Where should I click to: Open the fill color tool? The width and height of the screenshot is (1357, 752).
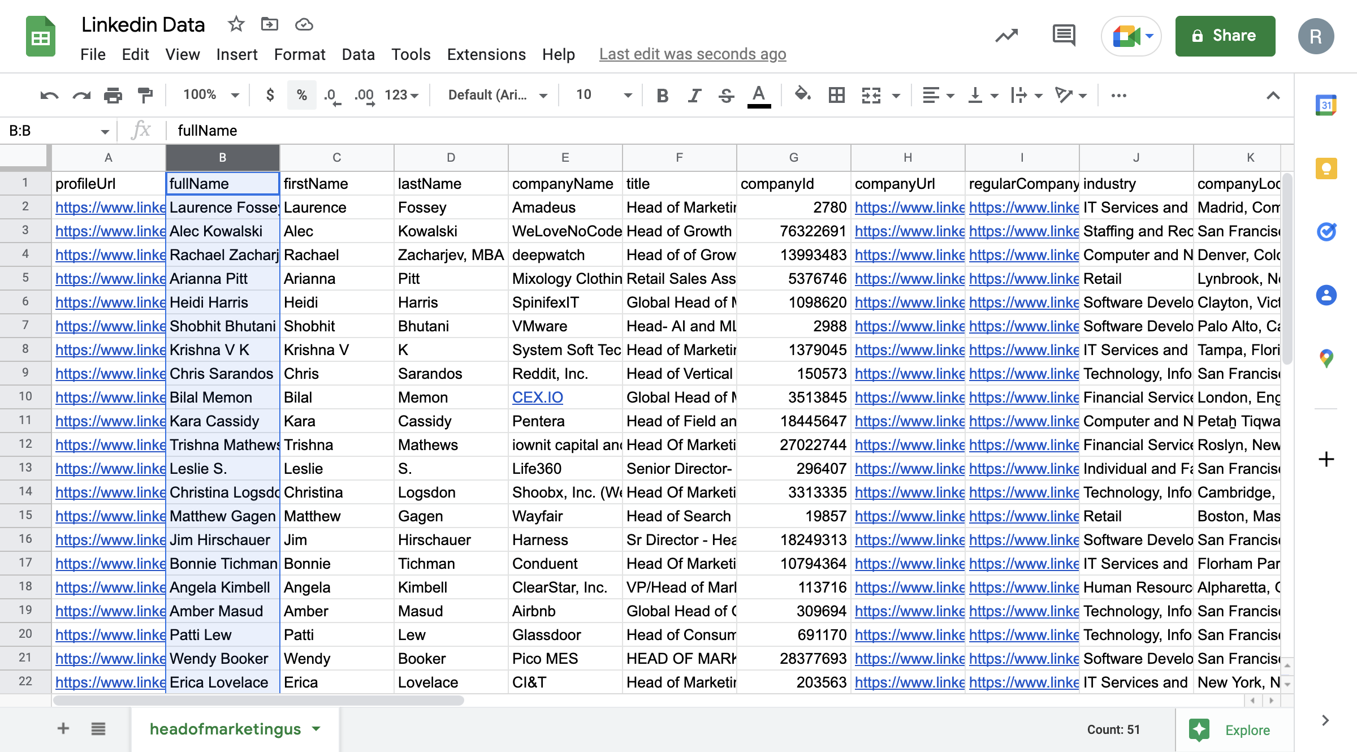pyautogui.click(x=802, y=95)
